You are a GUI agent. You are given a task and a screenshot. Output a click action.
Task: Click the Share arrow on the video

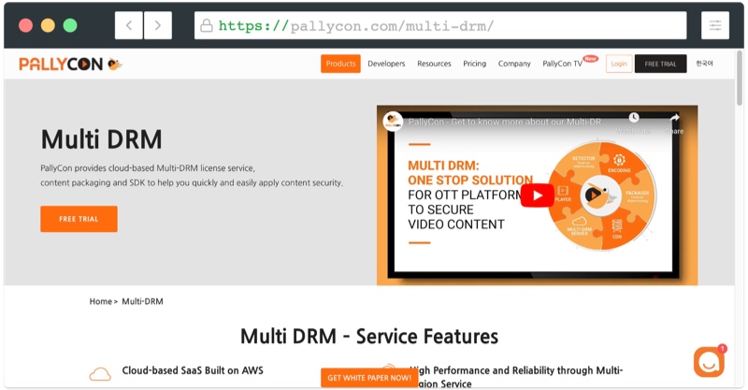[674, 118]
